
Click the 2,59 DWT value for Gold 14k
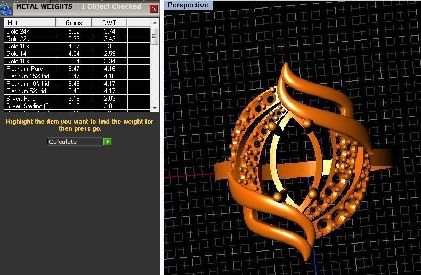pos(110,54)
